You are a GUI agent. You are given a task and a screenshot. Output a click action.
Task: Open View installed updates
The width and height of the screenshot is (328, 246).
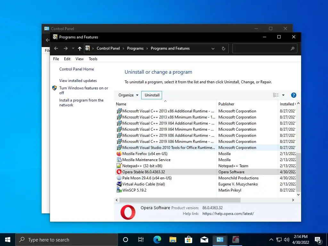(78, 80)
